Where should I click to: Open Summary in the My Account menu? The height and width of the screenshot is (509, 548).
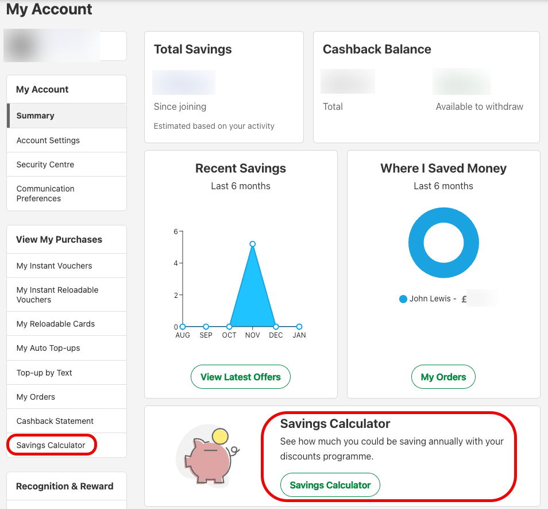click(x=36, y=116)
